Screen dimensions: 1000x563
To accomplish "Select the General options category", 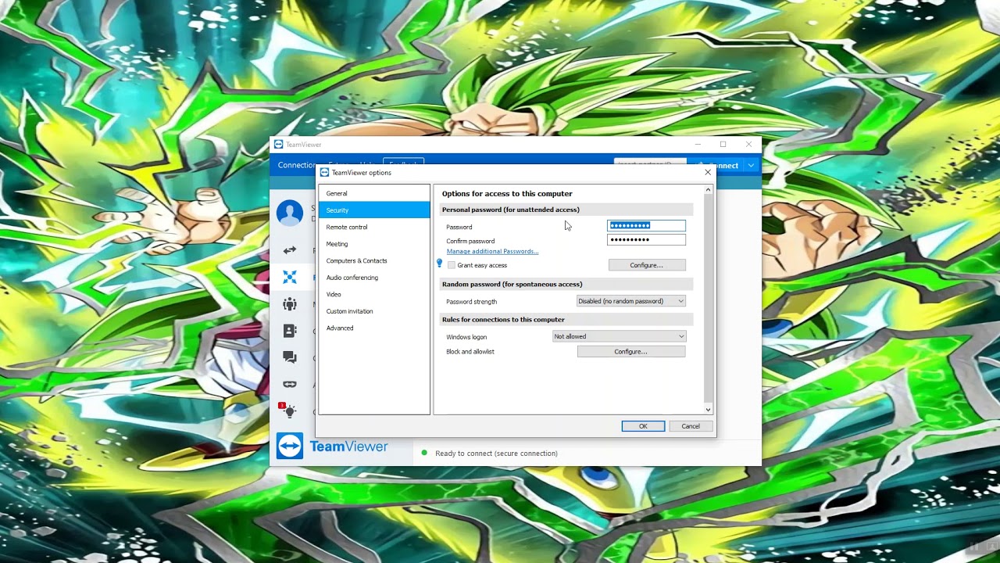I will click(x=374, y=193).
